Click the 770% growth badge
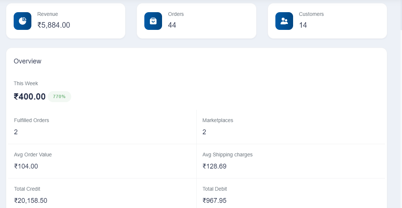This screenshot has height=208, width=402. [59, 97]
